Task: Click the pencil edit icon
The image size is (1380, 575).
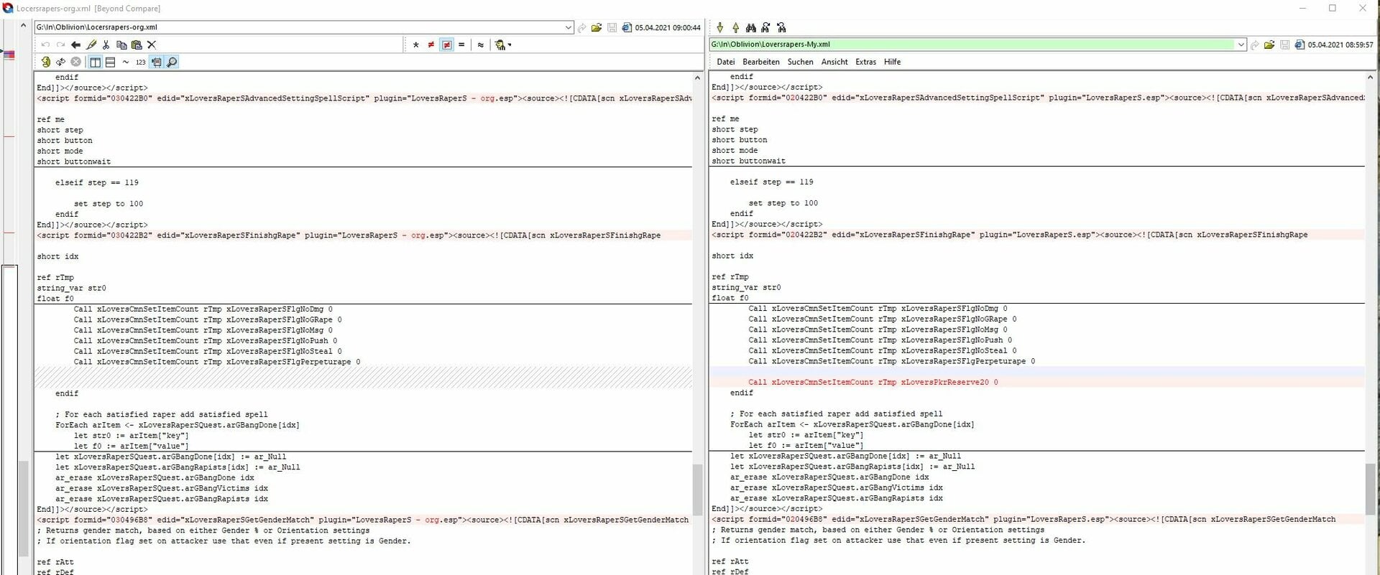Action: click(x=91, y=45)
